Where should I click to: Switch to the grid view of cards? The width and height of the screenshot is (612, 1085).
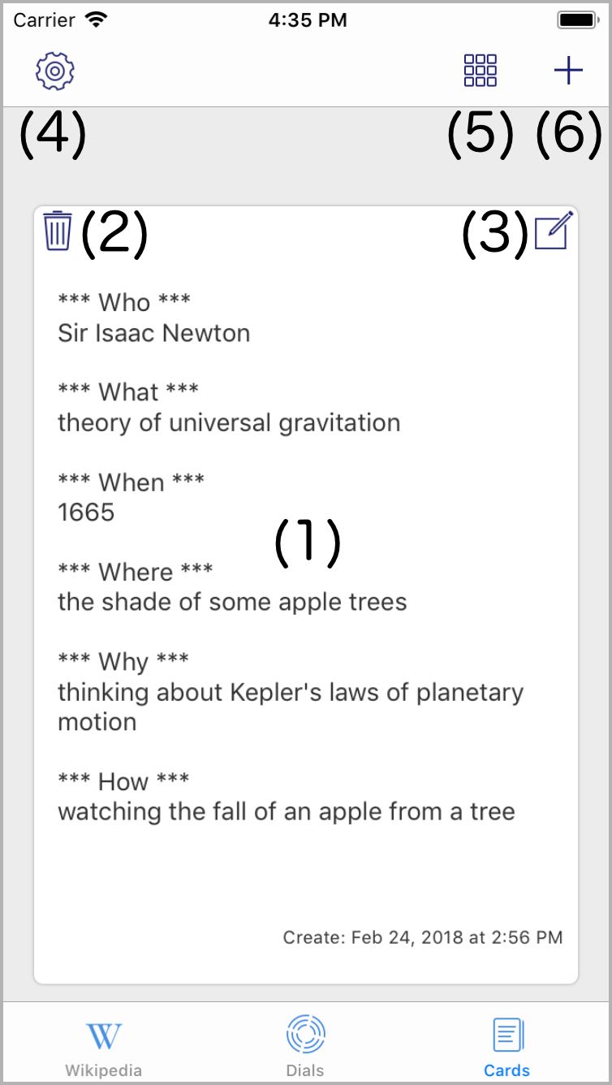click(481, 71)
